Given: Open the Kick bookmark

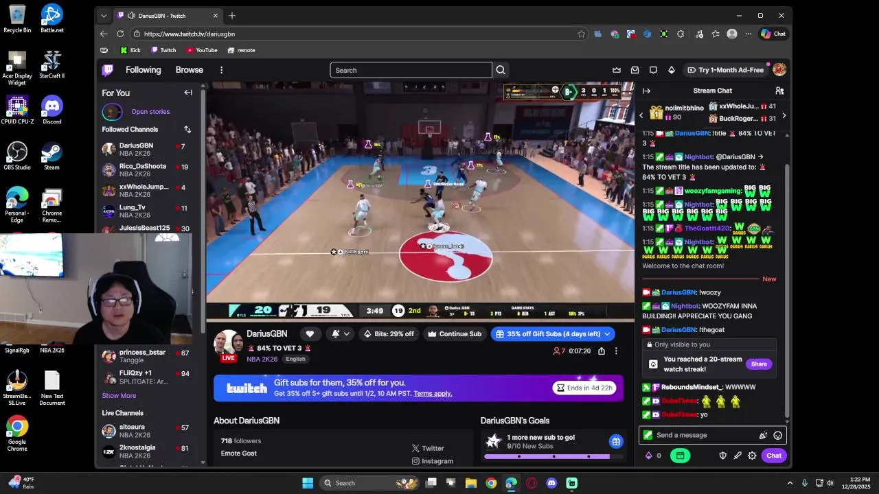Looking at the screenshot, I should point(130,50).
